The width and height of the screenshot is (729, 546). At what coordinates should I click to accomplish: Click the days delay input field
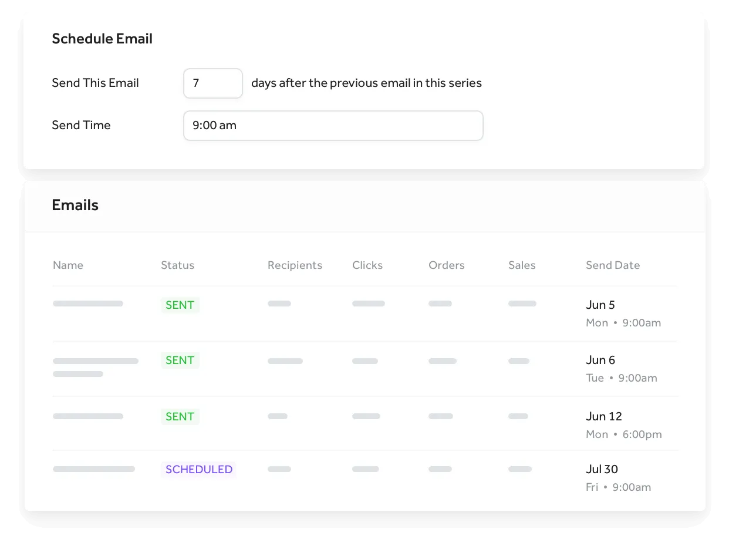[212, 83]
